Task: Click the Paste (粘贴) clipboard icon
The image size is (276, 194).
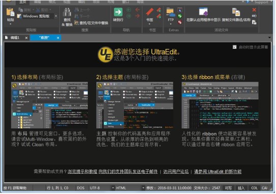Action: point(10,13)
